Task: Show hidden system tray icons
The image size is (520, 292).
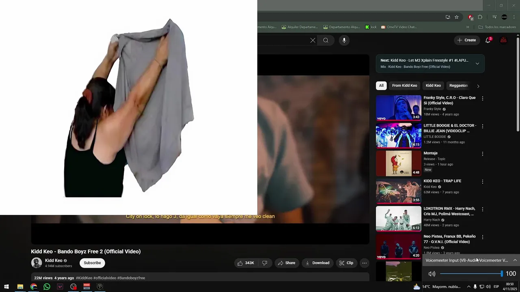Action: [468, 287]
